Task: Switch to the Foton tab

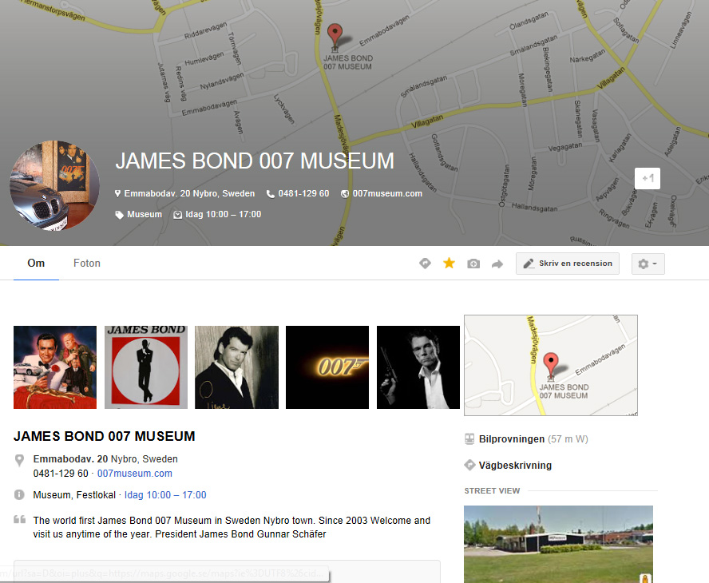Action: point(86,263)
